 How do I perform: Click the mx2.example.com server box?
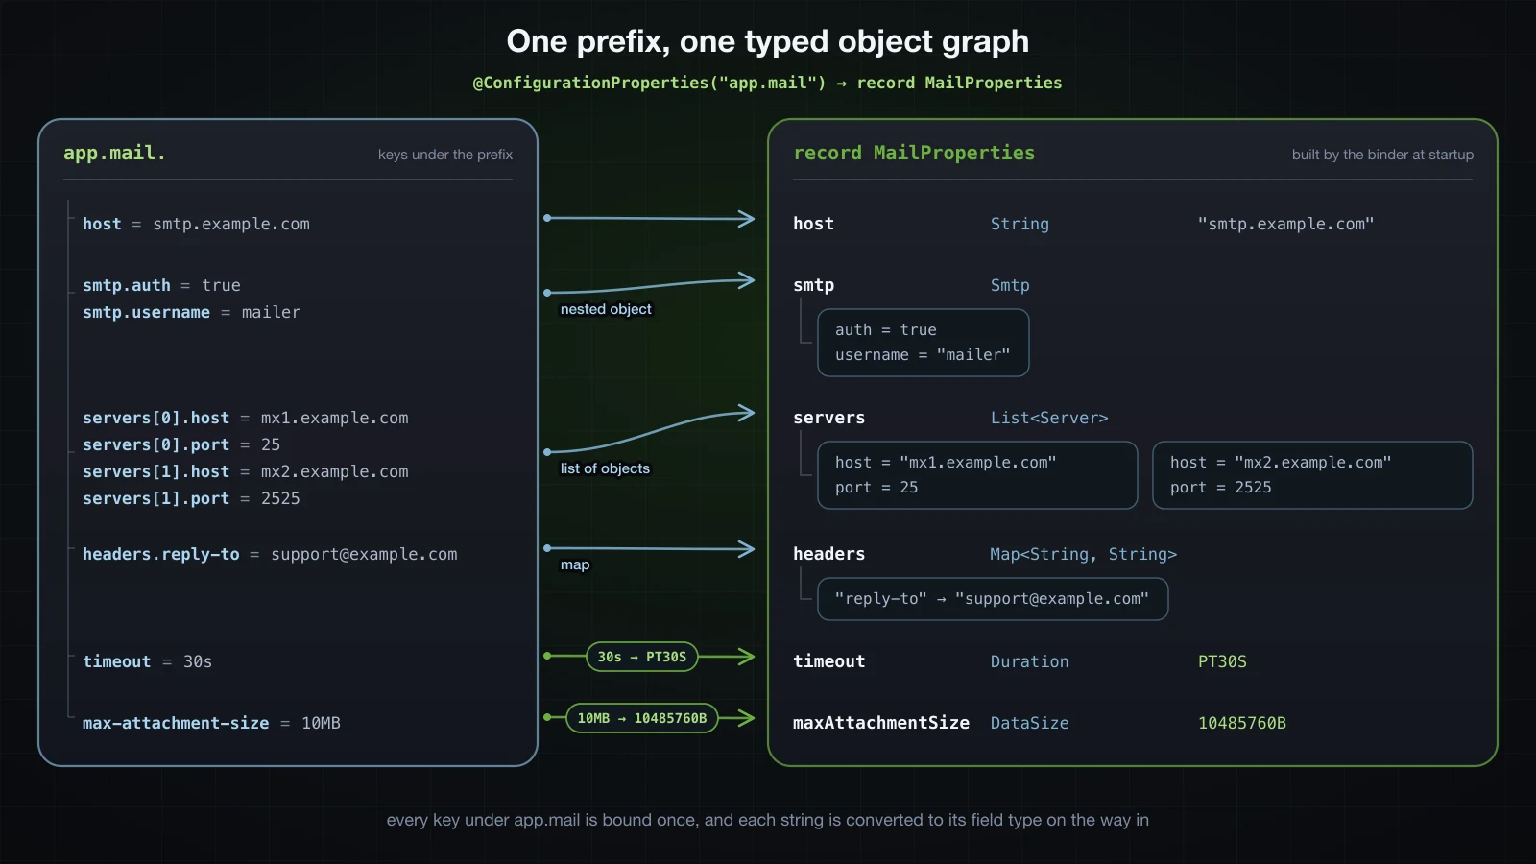pyautogui.click(x=1312, y=475)
